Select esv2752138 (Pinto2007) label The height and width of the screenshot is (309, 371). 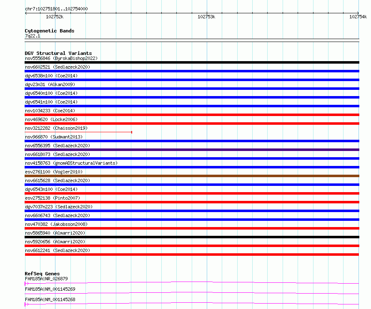click(53, 198)
